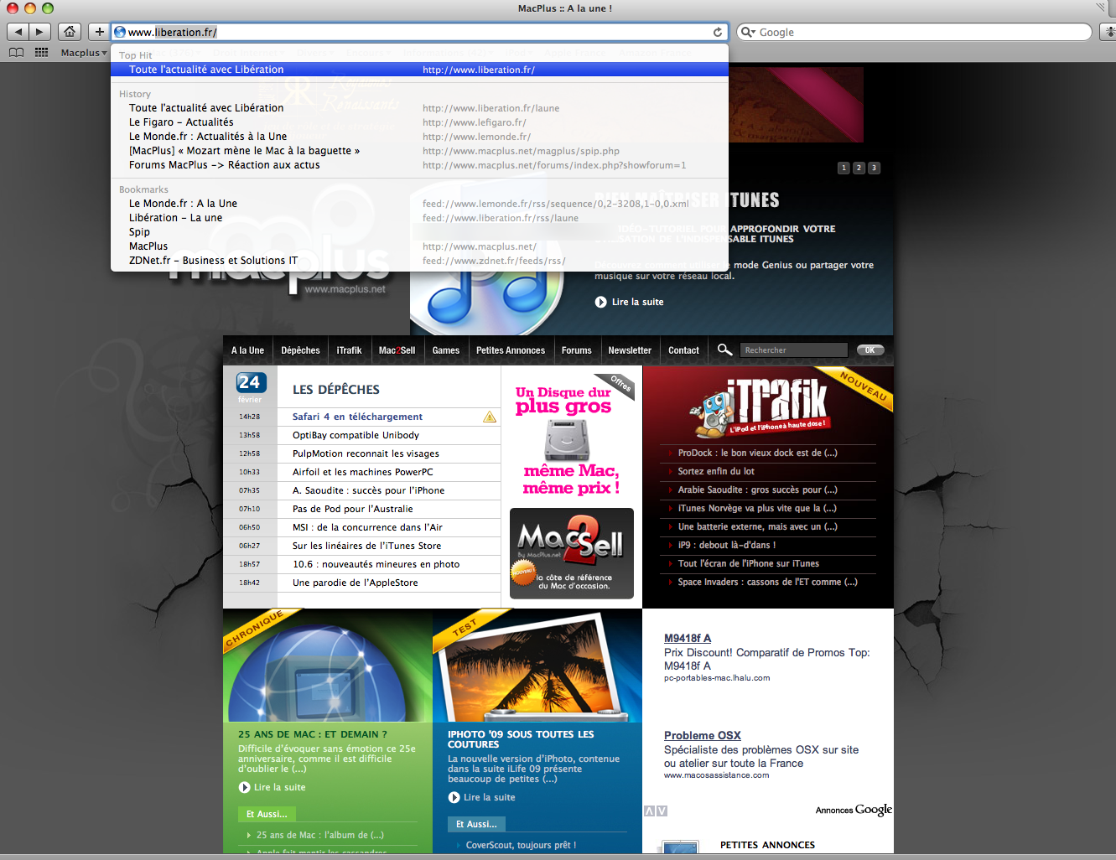The width and height of the screenshot is (1116, 860).
Task: Click the Google search magnifier dropdown
Action: coord(747,32)
